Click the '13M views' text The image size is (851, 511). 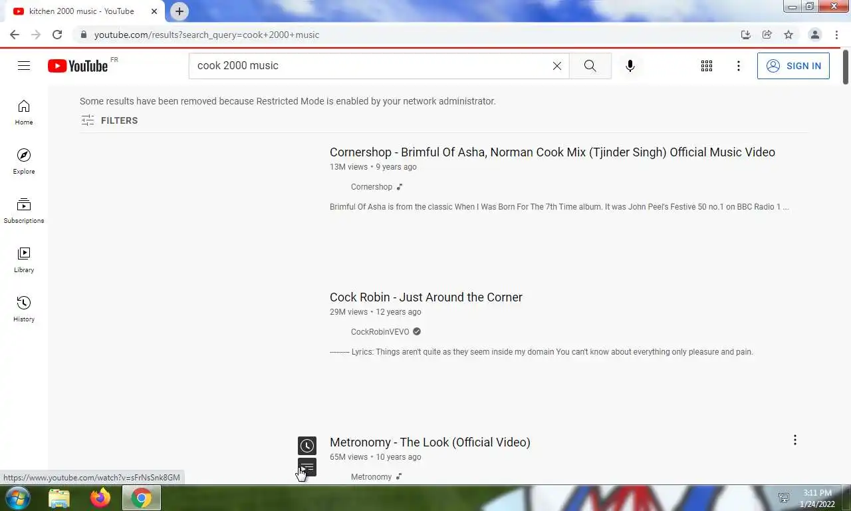pyautogui.click(x=348, y=167)
